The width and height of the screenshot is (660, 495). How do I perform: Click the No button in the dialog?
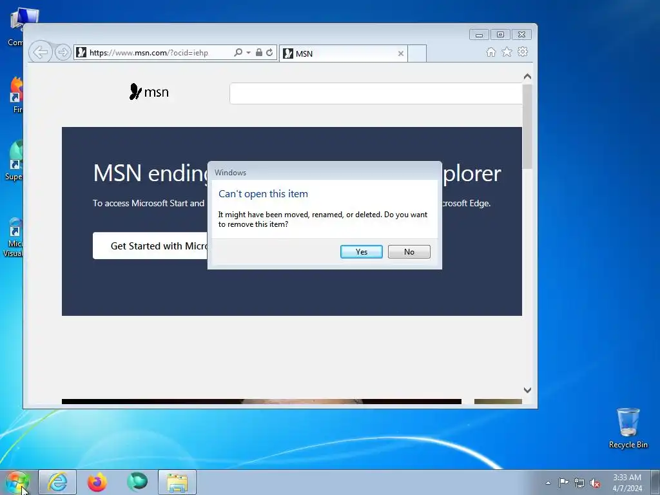click(x=409, y=252)
